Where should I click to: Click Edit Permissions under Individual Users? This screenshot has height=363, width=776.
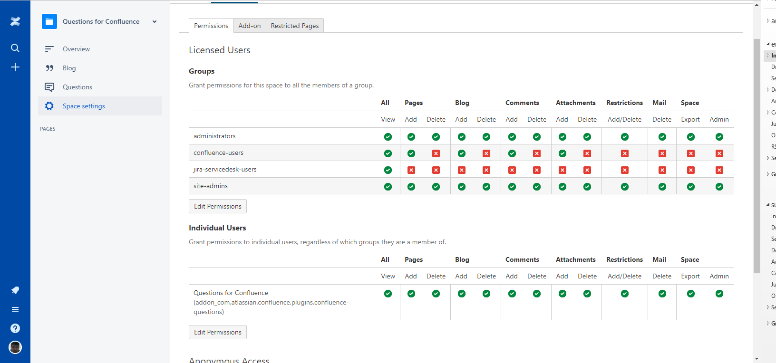pos(218,332)
